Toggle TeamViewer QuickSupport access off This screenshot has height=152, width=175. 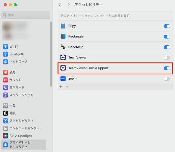click(167, 68)
